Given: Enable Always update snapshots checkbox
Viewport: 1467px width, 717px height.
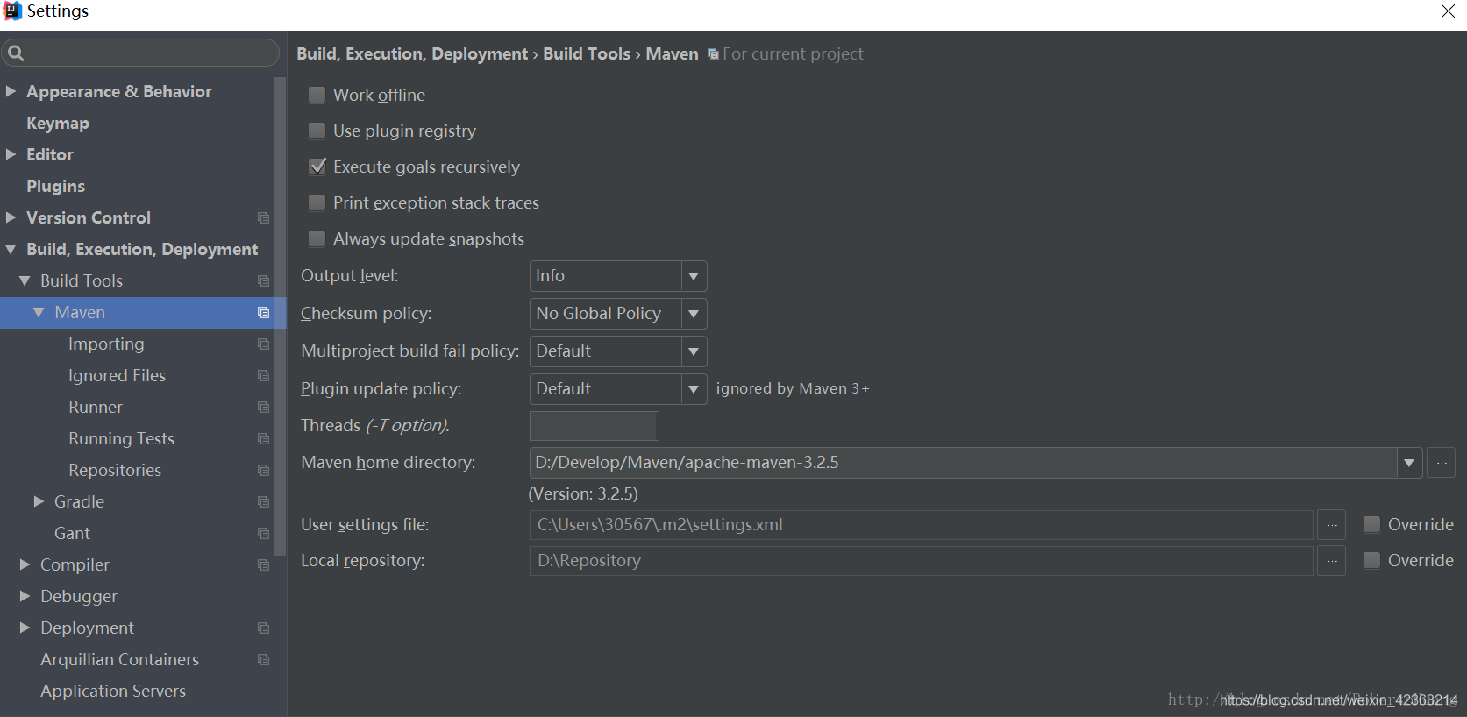Looking at the screenshot, I should point(317,238).
